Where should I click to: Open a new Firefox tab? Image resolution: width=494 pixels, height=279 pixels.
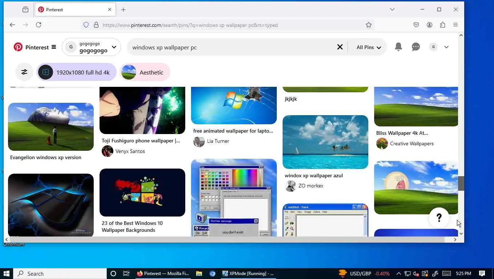tap(123, 9)
